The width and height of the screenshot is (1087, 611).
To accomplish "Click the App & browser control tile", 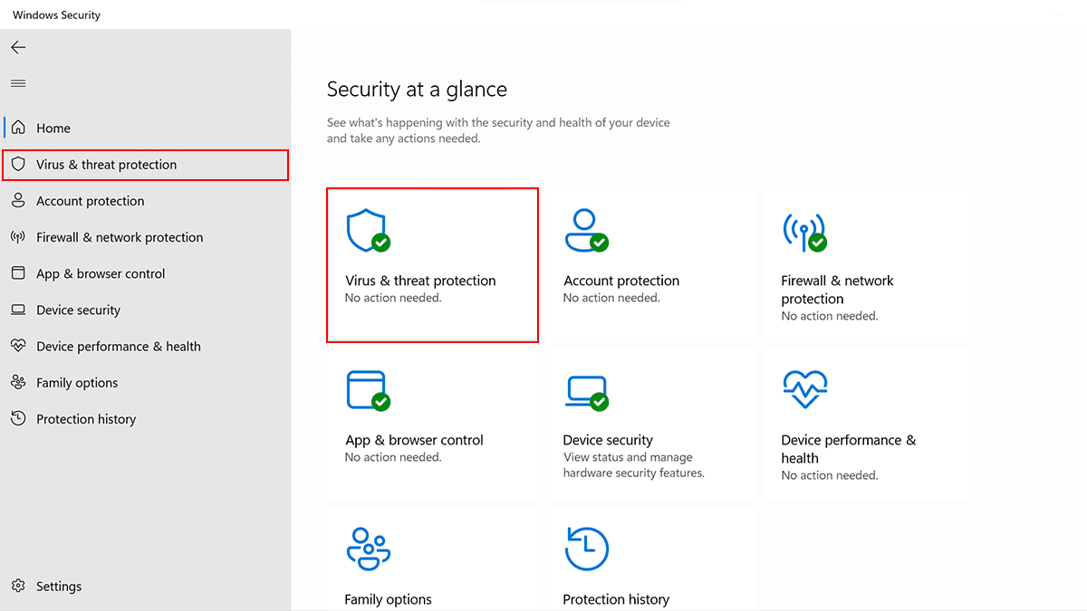I will tap(432, 424).
